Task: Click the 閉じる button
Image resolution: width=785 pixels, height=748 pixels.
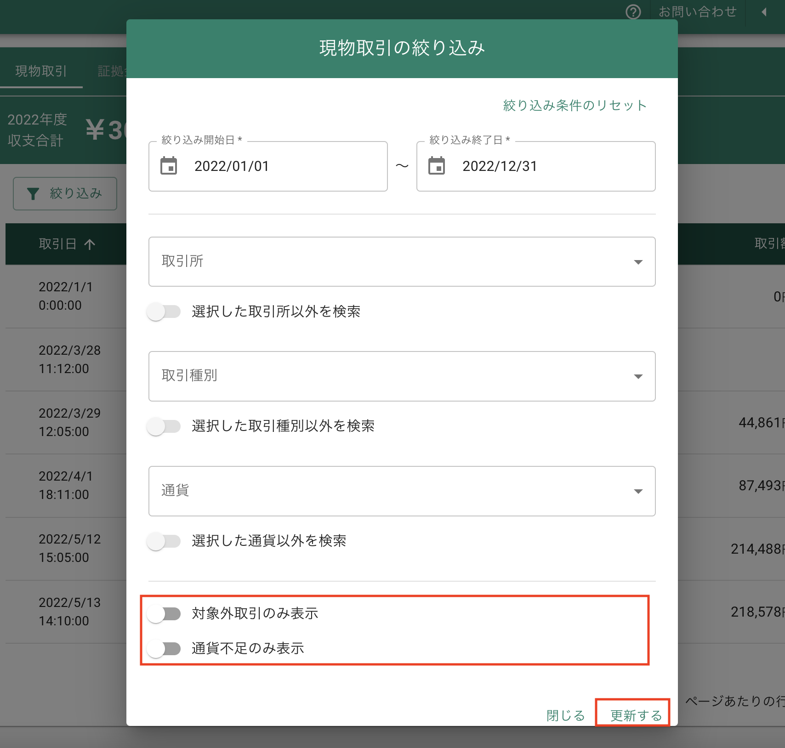Action: pos(565,715)
